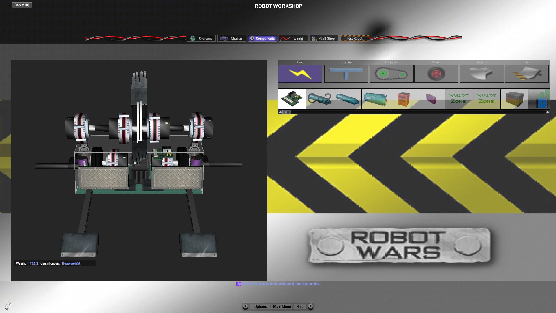
Task: Go Back to HQ
Action: (22, 5)
